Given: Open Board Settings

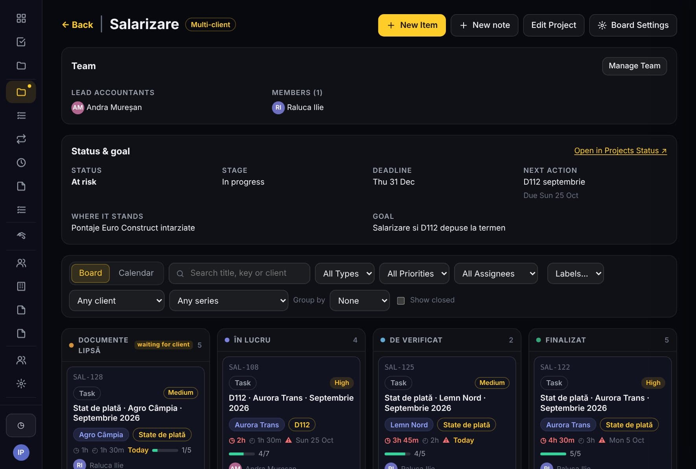Looking at the screenshot, I should pyautogui.click(x=633, y=25).
